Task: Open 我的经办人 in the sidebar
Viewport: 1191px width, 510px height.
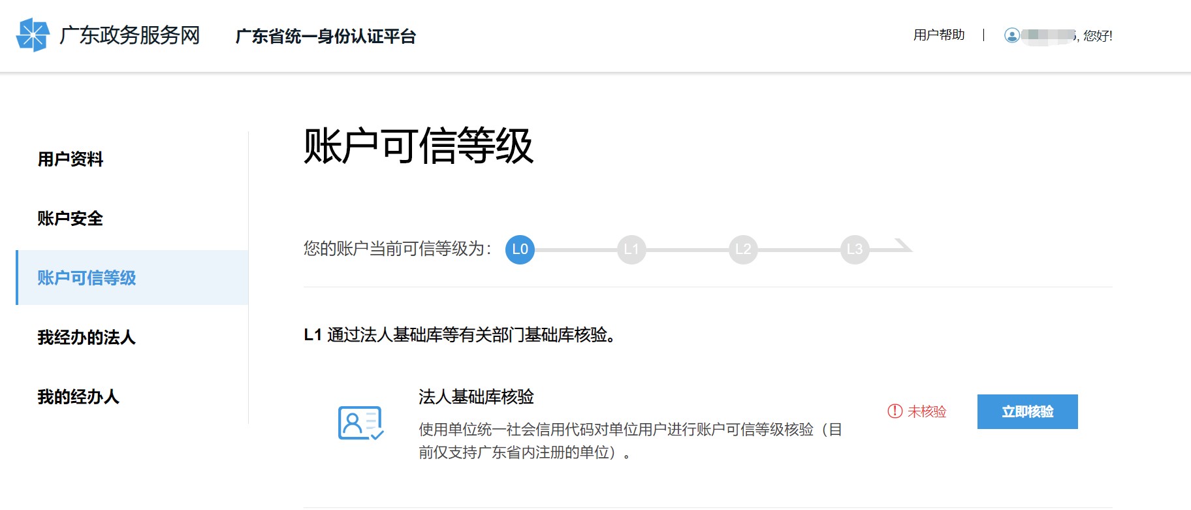Action: [x=78, y=397]
